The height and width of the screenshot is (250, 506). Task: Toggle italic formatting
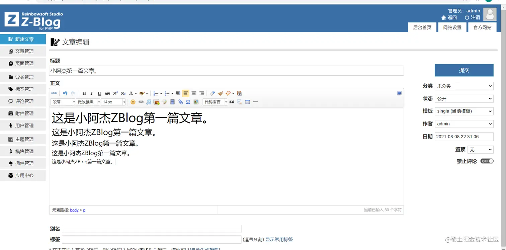click(x=92, y=93)
